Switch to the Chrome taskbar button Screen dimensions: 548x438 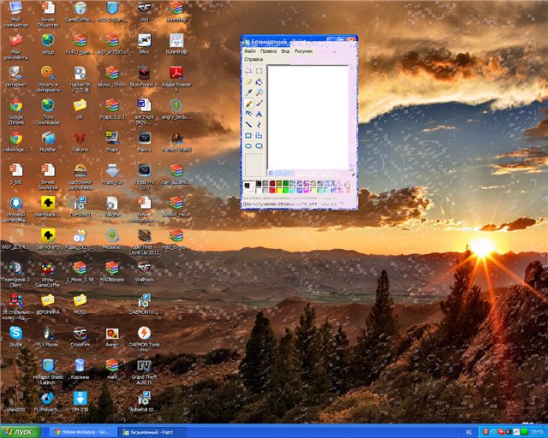87,431
